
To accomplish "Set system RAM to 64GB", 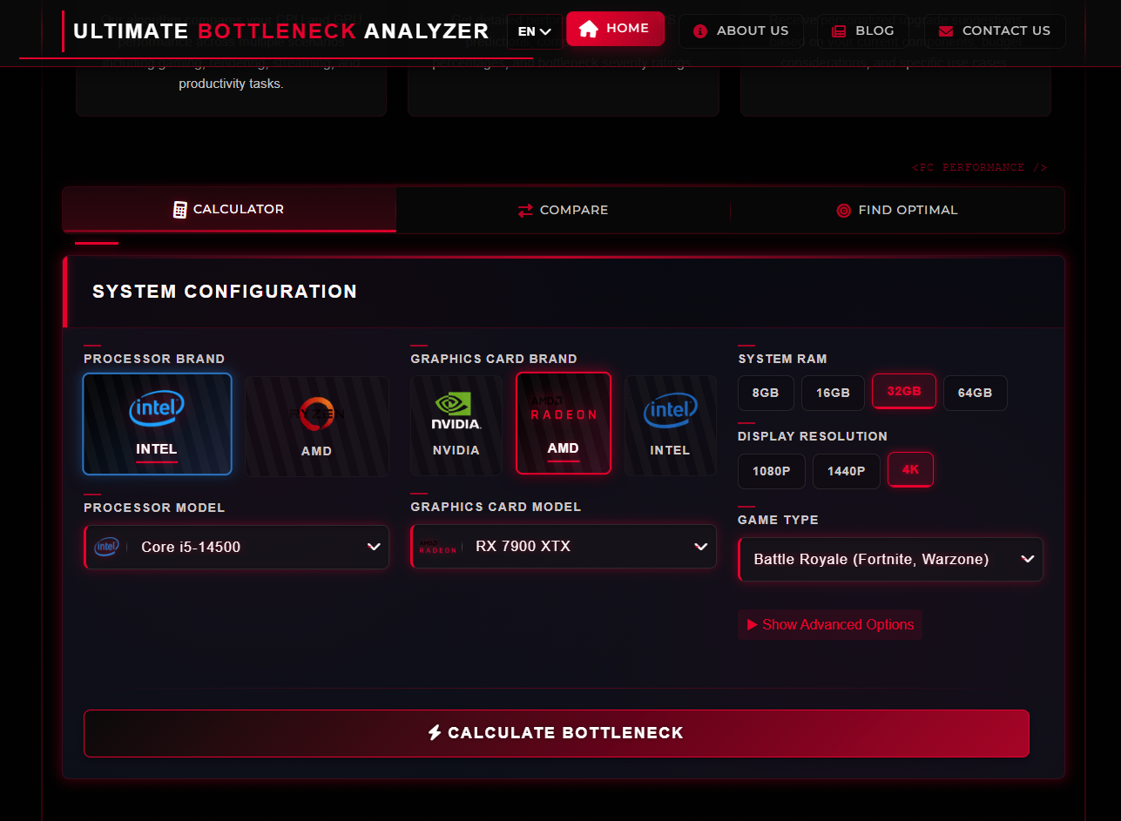I will point(976,393).
